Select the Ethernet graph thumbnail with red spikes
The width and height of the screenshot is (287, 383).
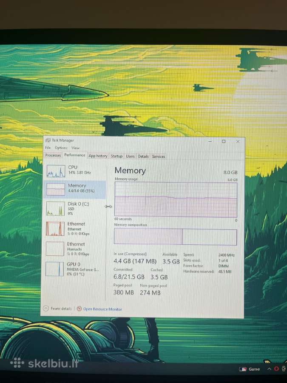[x=55, y=229]
